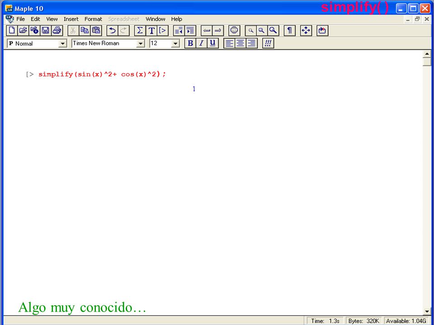
Task: Click the worksheet document icon beside File
Action: pyautogui.click(x=9, y=19)
